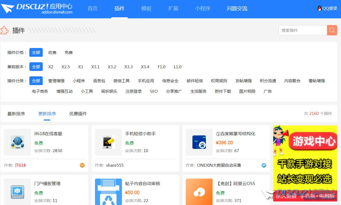Open the 小程序 navigation tab
Image resolution: width=341 pixels, height=205 pixels.
coord(203,8)
